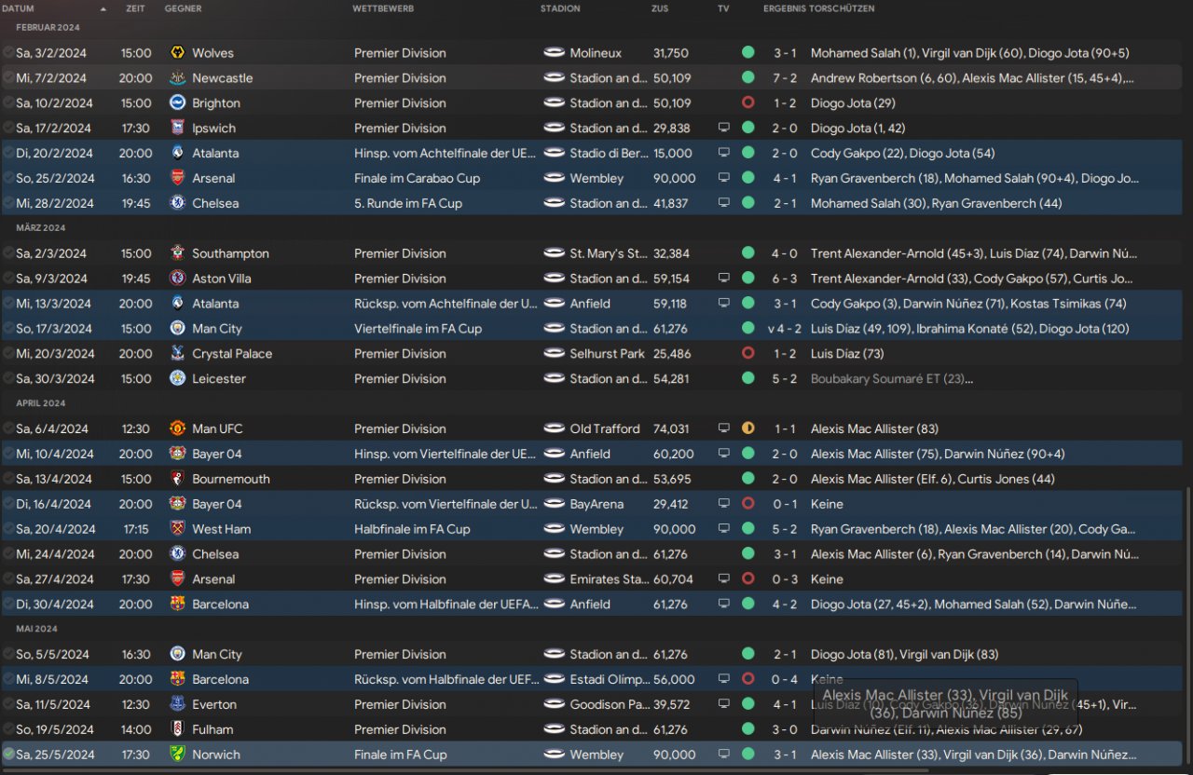Image resolution: width=1193 pixels, height=775 pixels.
Task: Click 'Halbfinale im FA Cup' competition
Action: pyautogui.click(x=412, y=529)
